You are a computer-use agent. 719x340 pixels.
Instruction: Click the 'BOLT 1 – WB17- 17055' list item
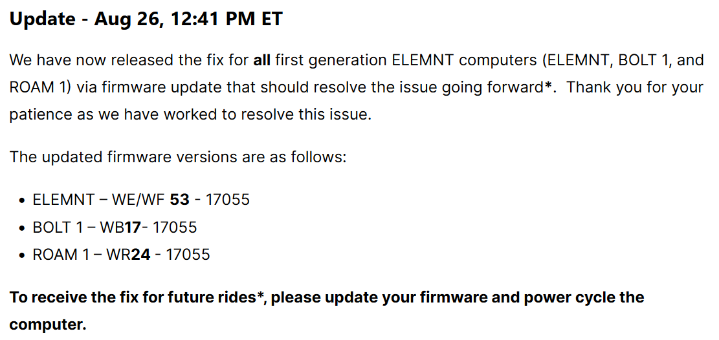(115, 227)
